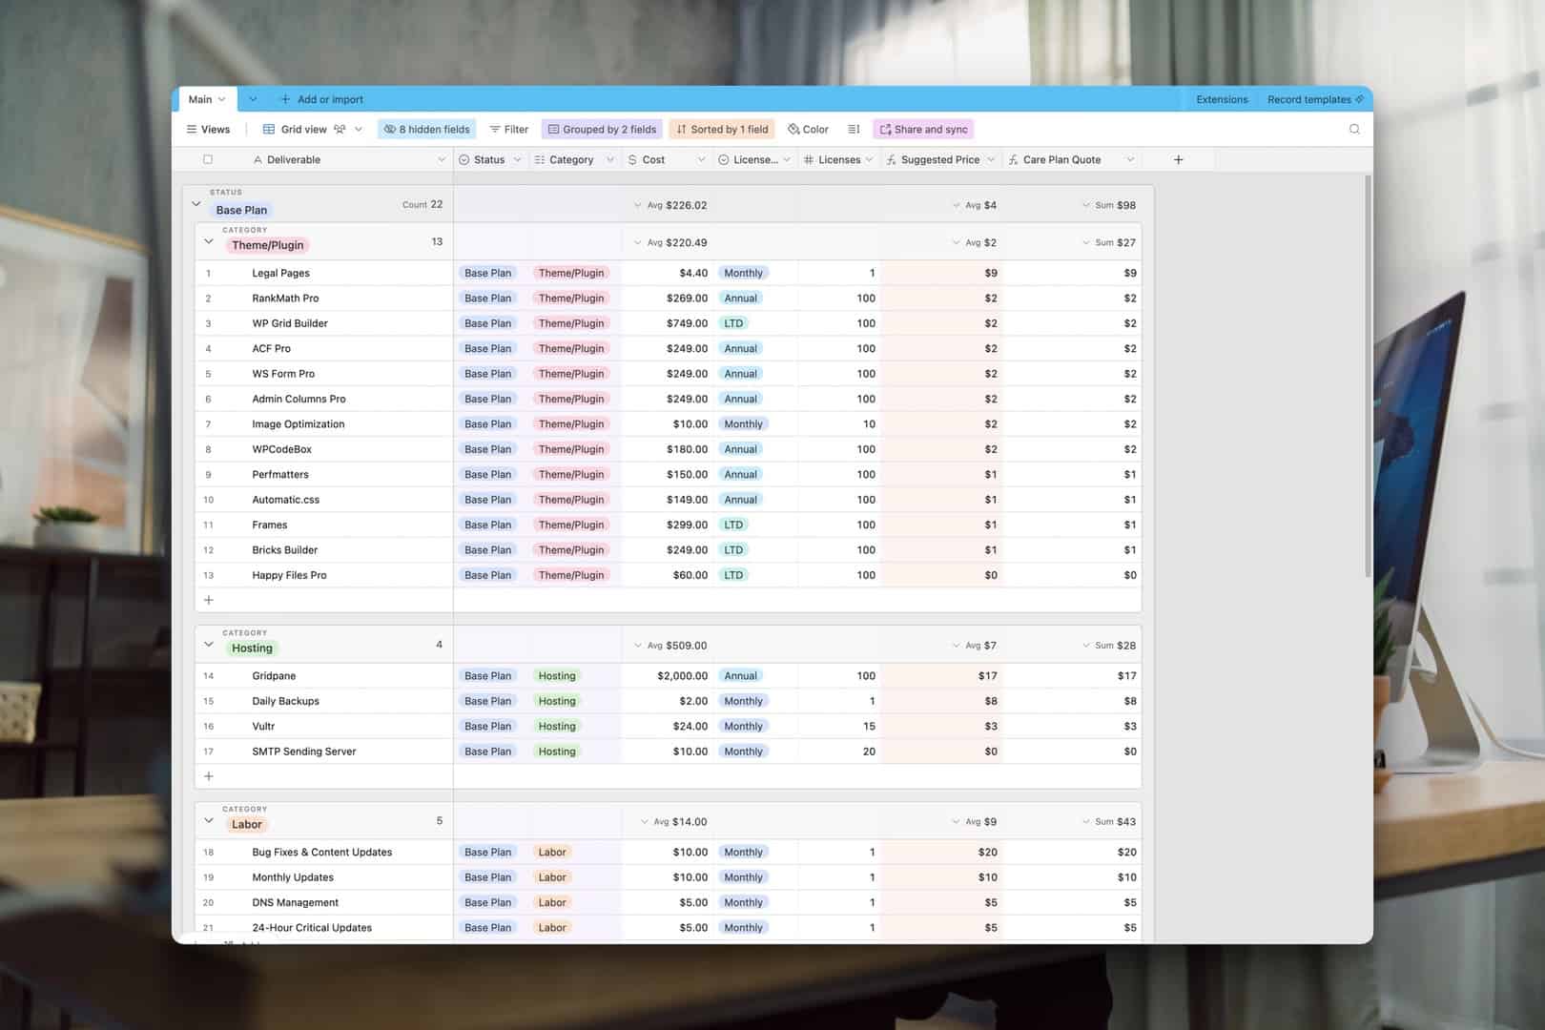This screenshot has width=1545, height=1030.
Task: Open Views sidebar
Action: click(x=208, y=129)
